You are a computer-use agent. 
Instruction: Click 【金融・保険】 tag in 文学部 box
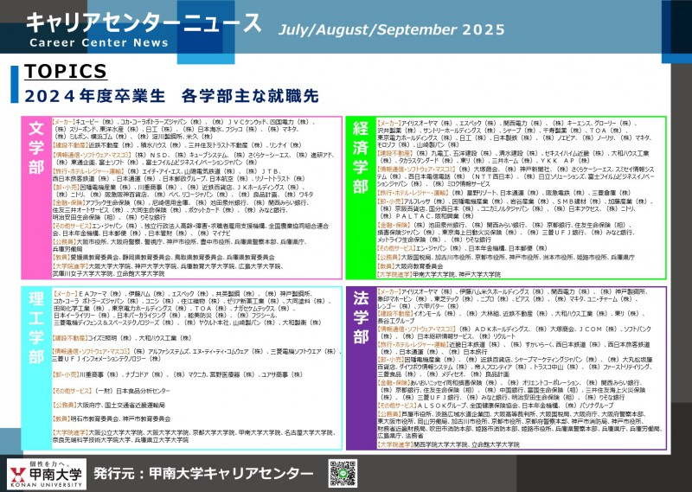pos(69,203)
